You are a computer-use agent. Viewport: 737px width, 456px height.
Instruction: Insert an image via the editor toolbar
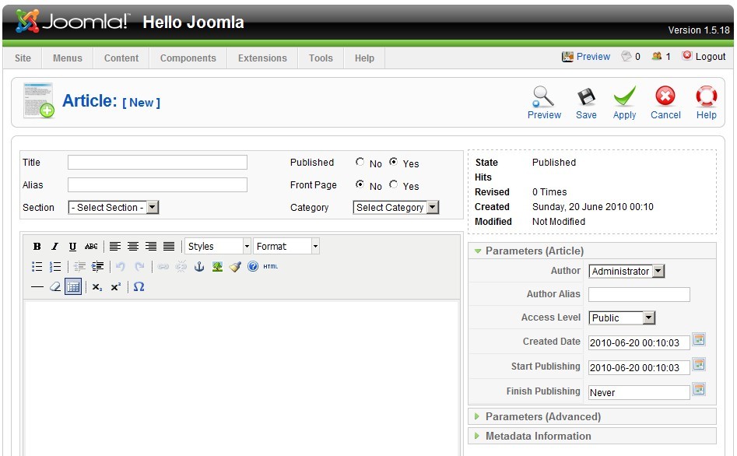(217, 267)
